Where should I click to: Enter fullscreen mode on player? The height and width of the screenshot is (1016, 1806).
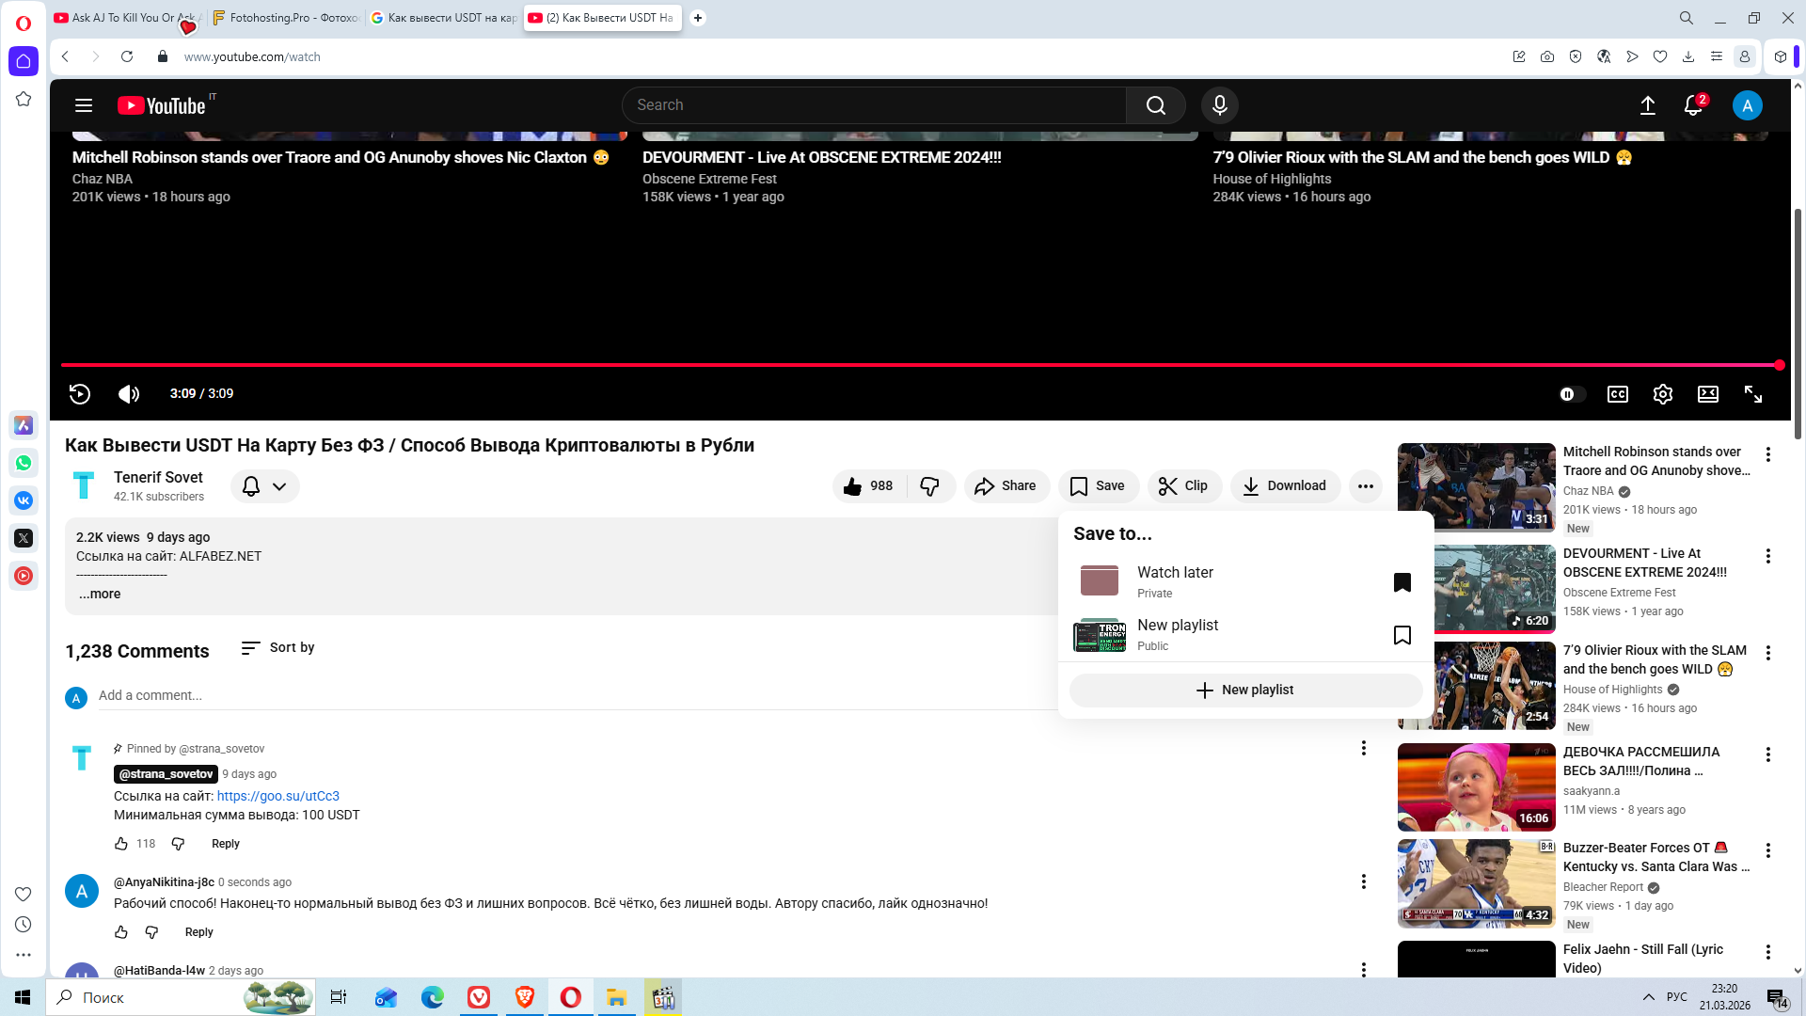1752,394
